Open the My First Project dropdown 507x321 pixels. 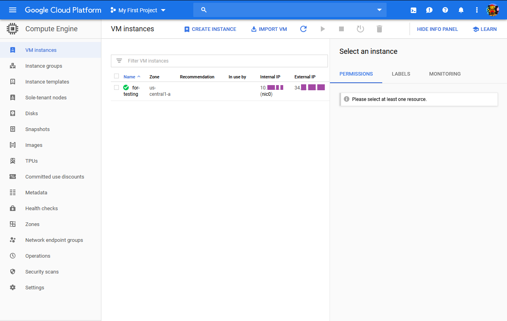(138, 10)
